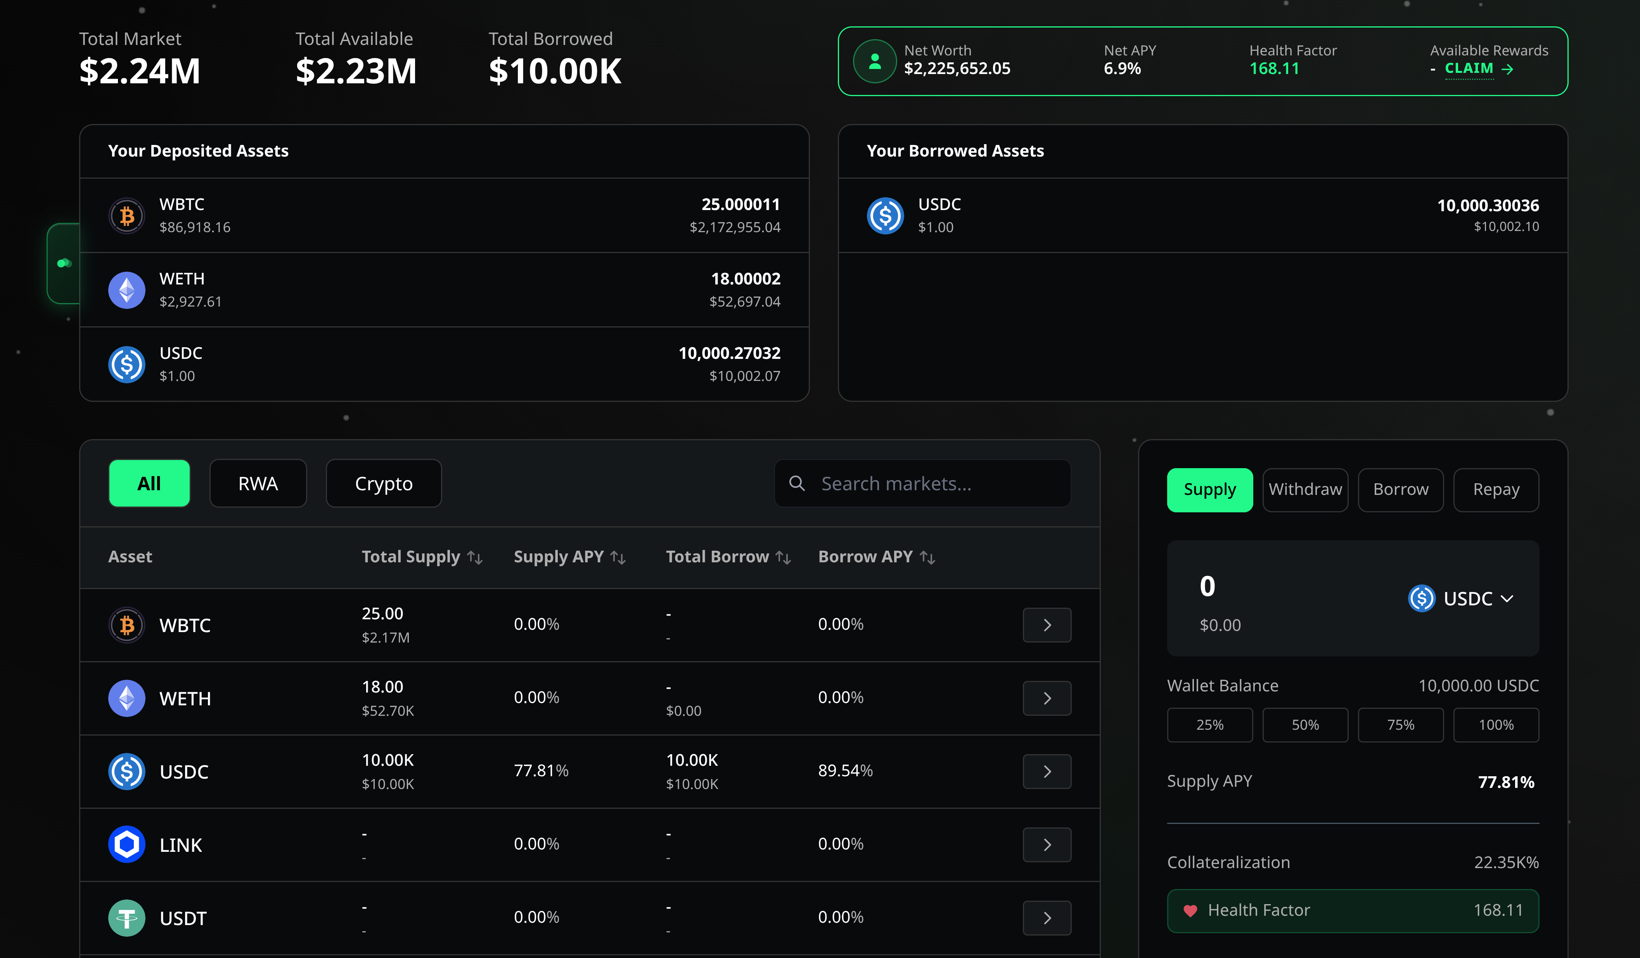Click the heart icon beside Health Factor
The image size is (1640, 958).
[1190, 910]
